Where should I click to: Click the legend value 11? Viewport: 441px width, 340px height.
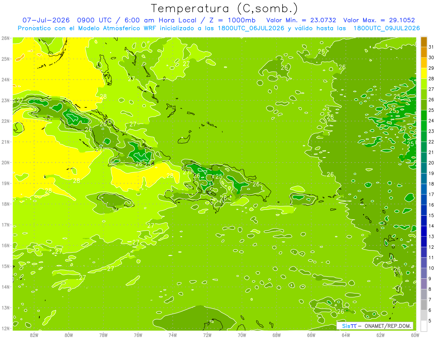pyautogui.click(x=431, y=257)
